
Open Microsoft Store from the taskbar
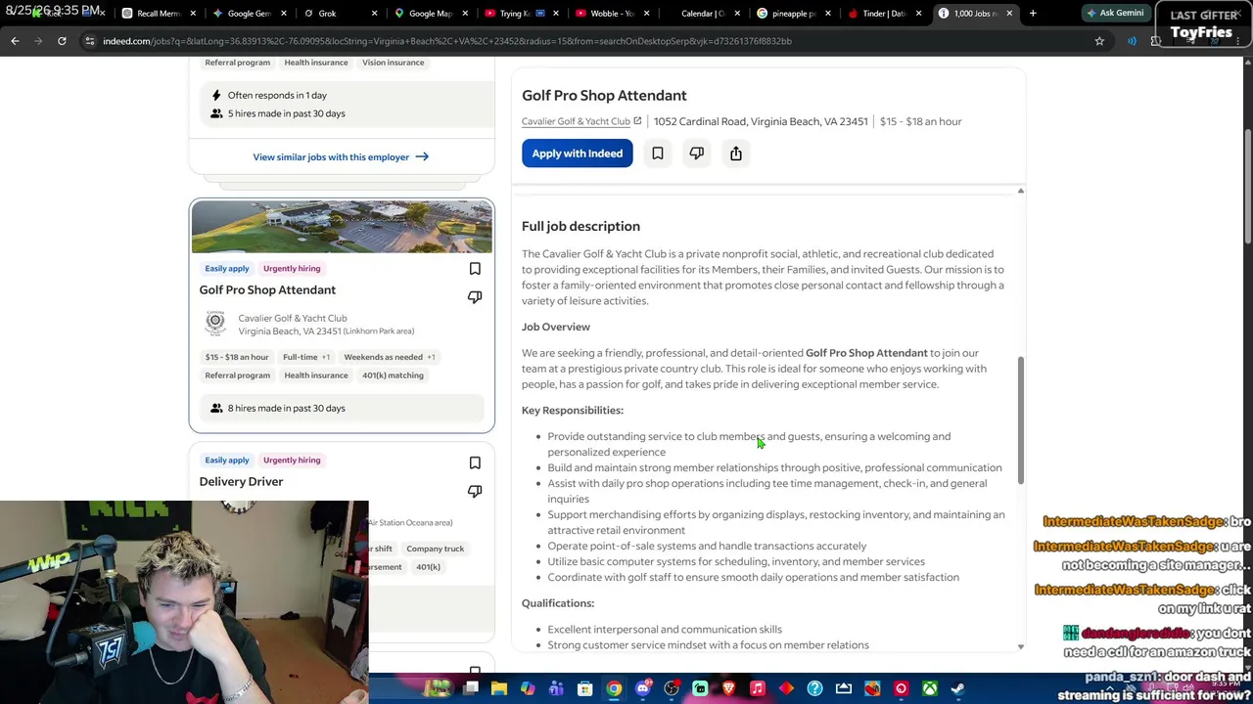[585, 688]
